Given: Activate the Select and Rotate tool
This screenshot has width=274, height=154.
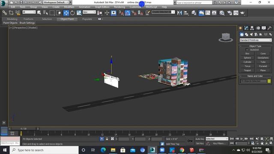Looking at the screenshot, I should (72, 13).
